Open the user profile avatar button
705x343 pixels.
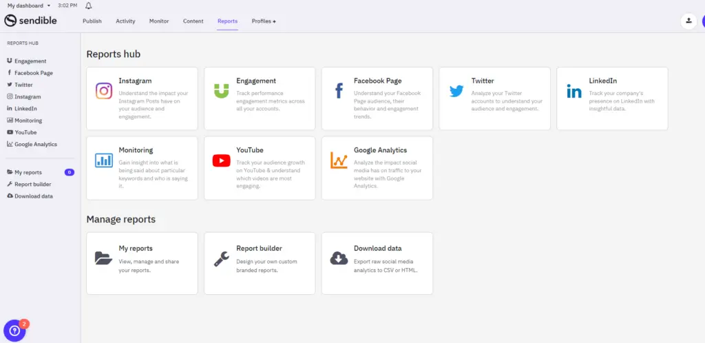tap(688, 21)
